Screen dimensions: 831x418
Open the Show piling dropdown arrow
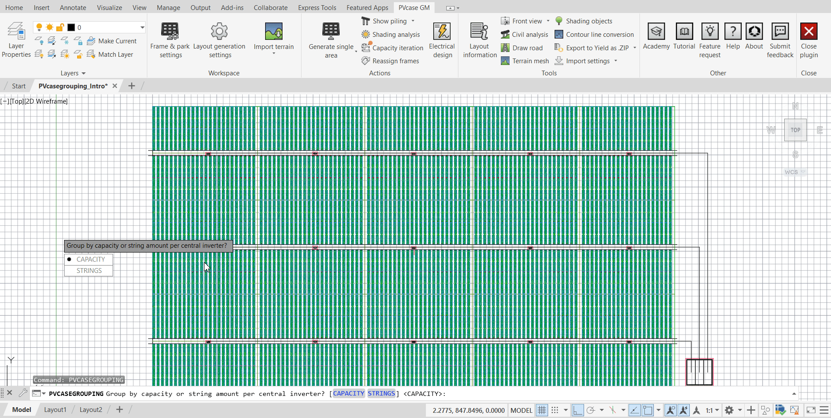(413, 21)
